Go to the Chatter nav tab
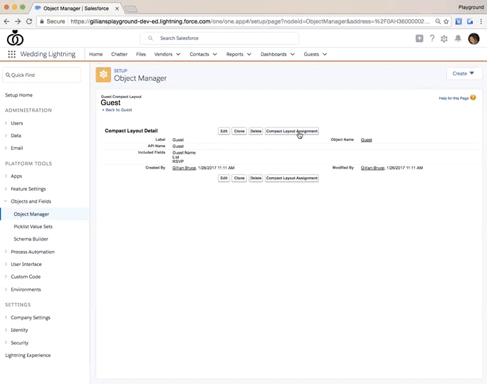Viewport: 487px width, 384px height. click(x=120, y=54)
